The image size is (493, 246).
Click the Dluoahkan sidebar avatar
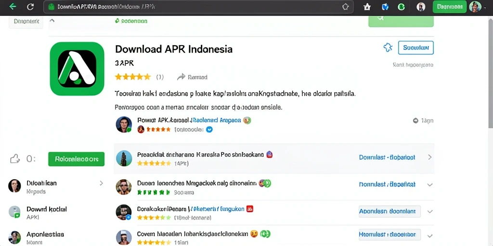(x=14, y=186)
